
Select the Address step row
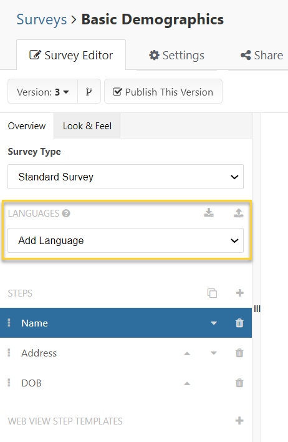126,353
